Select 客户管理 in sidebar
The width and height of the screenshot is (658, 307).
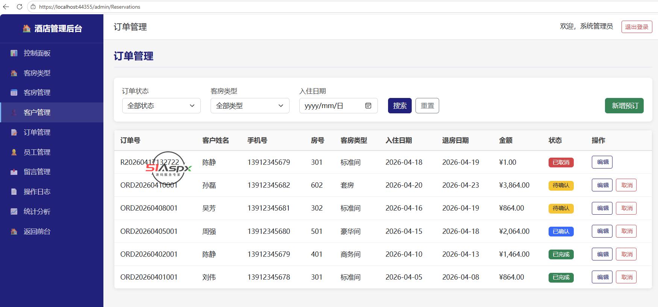tap(52, 113)
